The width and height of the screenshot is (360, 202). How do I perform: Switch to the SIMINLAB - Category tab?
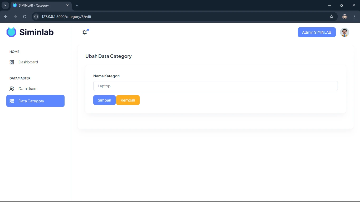(40, 5)
